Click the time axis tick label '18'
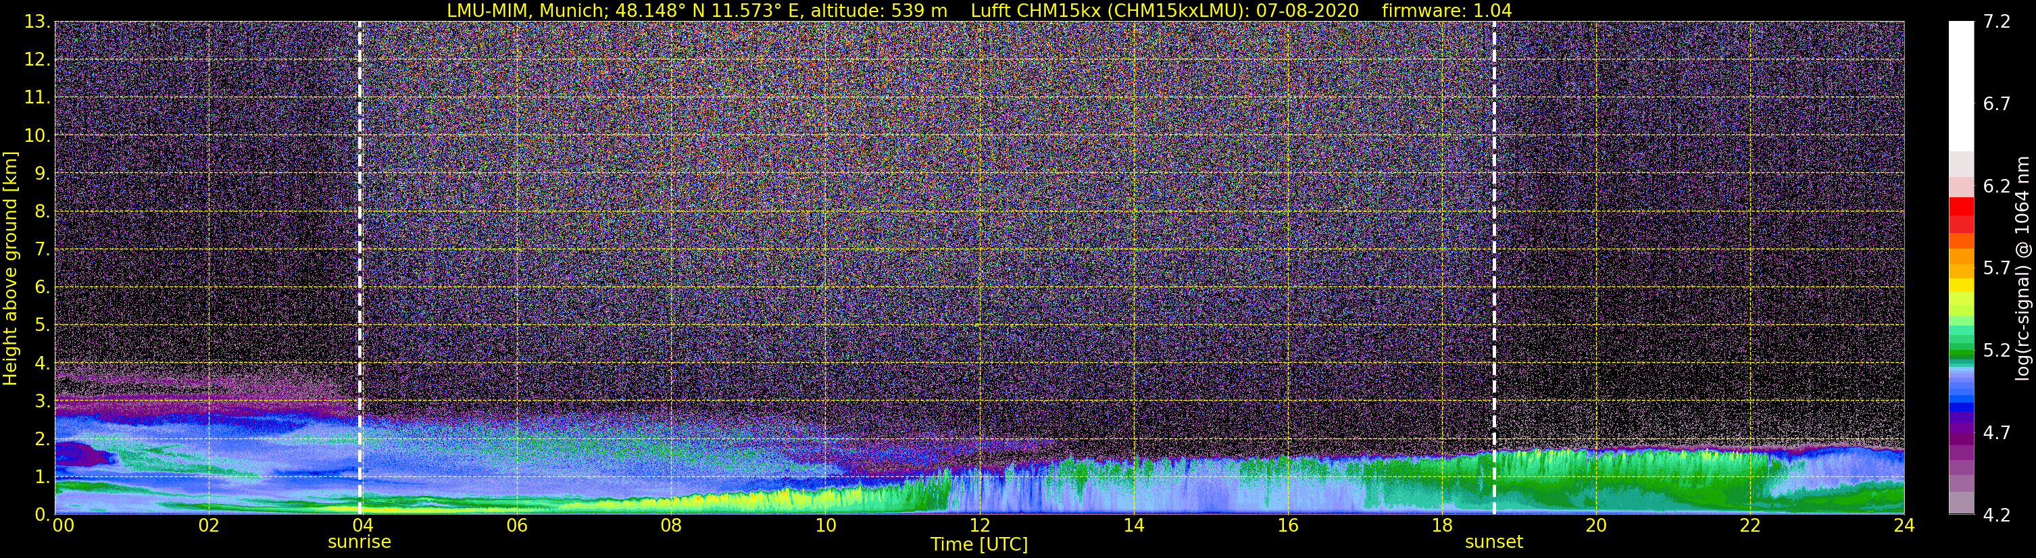Screen dimensions: 2036x558 1441,526
